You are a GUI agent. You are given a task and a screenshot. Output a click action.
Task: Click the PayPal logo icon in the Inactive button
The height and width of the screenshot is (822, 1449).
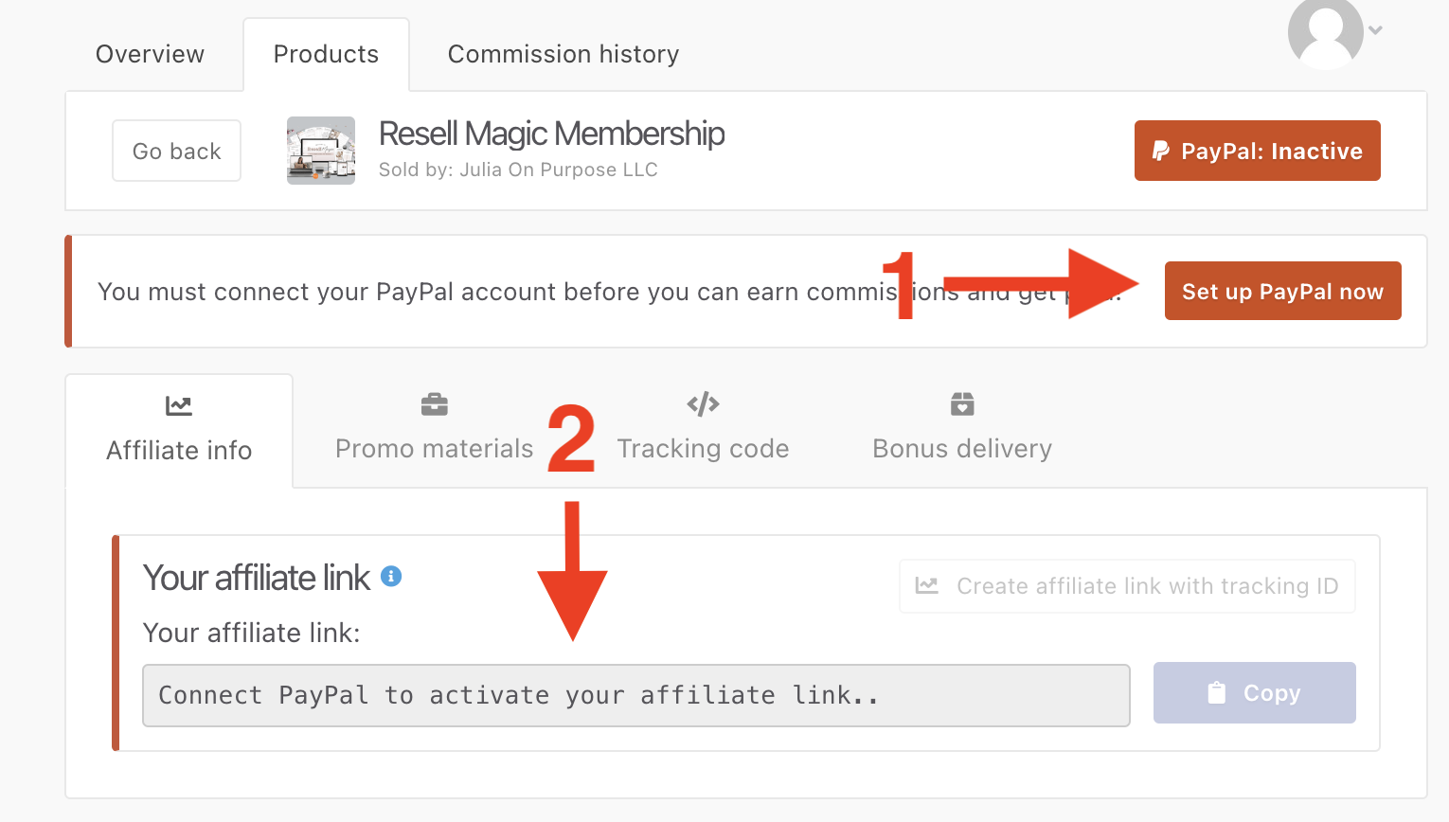click(1160, 151)
